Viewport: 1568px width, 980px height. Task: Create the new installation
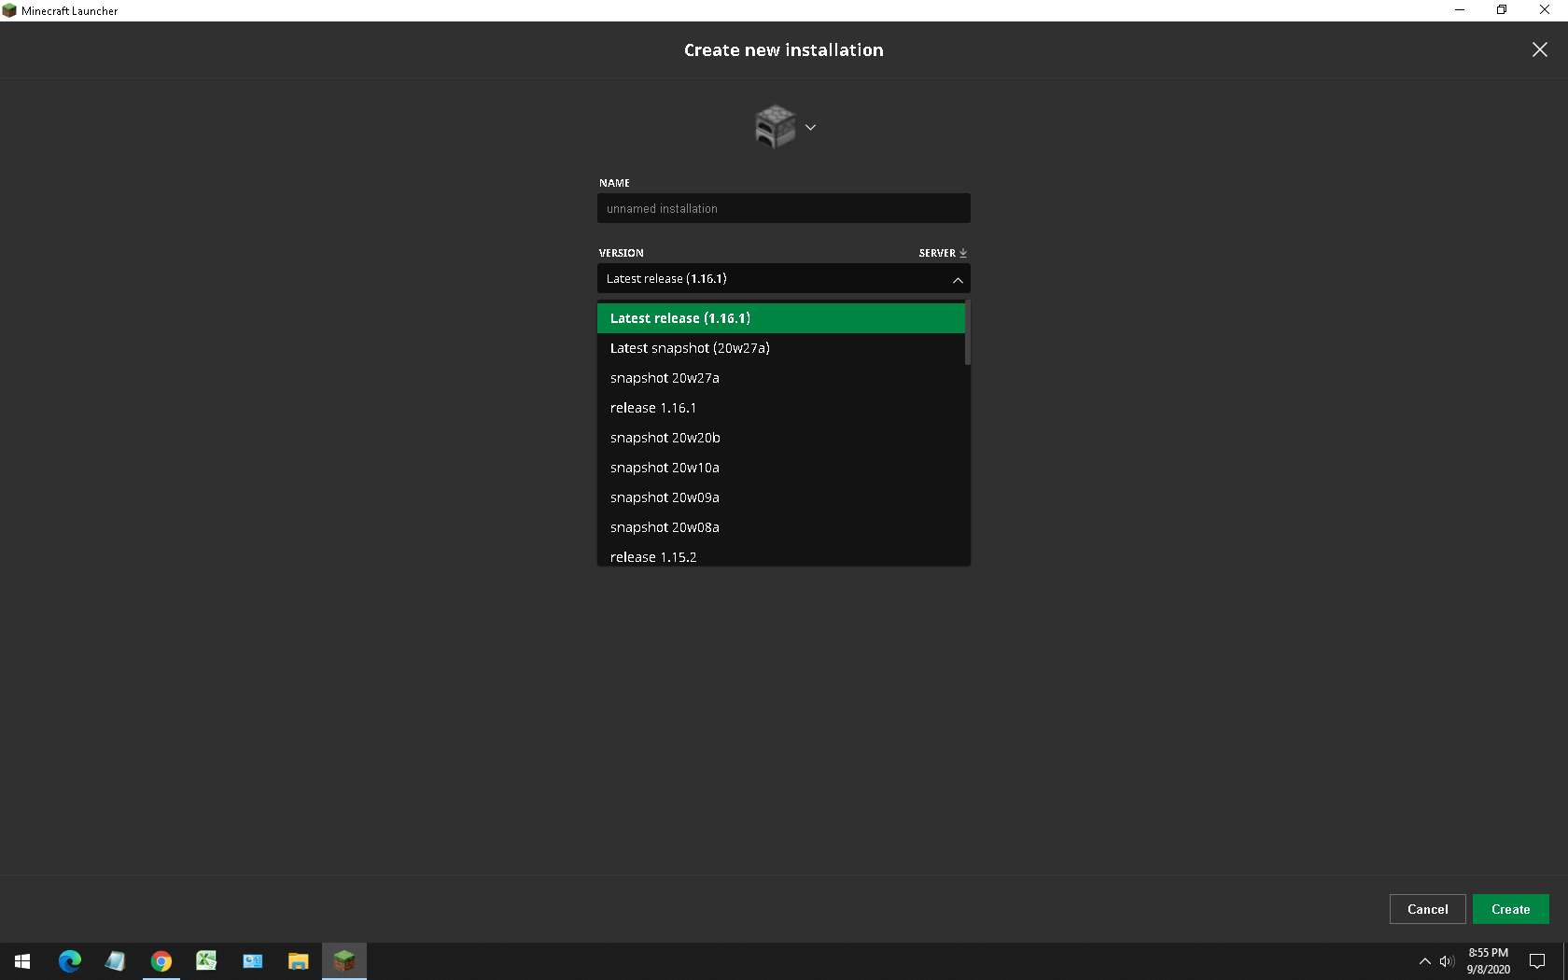[1510, 909]
